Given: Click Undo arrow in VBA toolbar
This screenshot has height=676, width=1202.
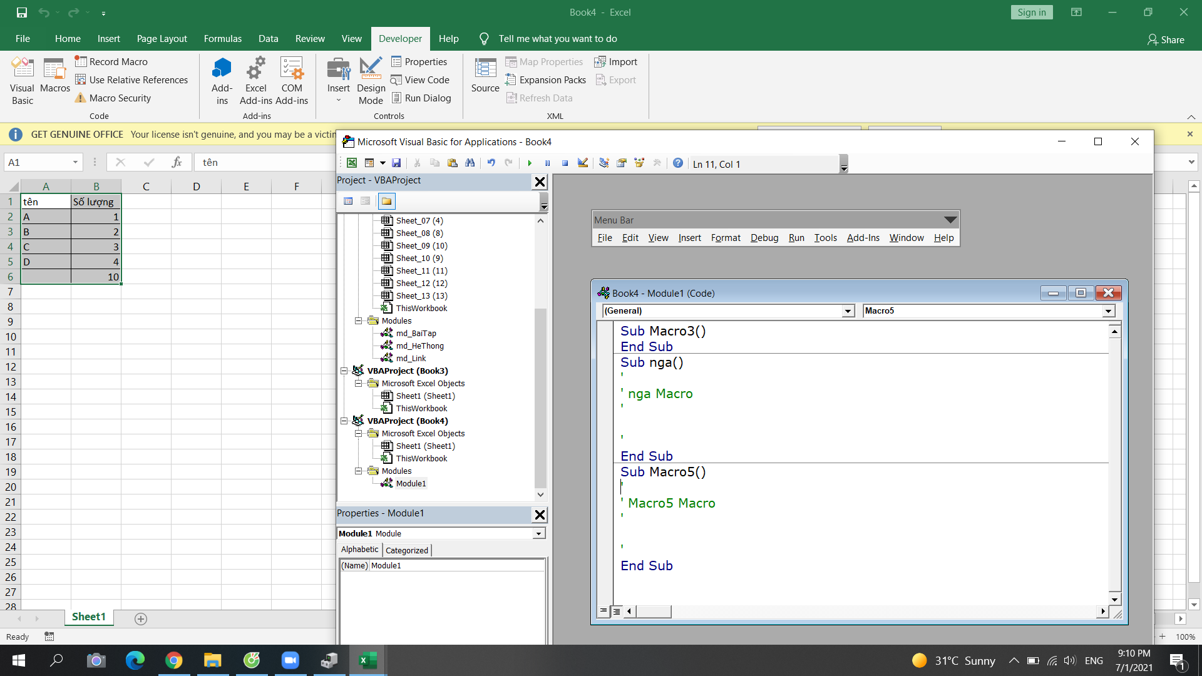Looking at the screenshot, I should click(x=491, y=163).
